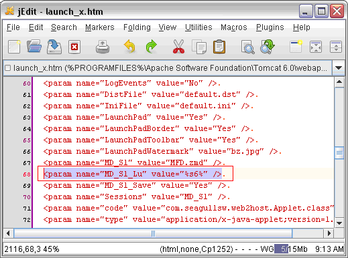This screenshot has width=348, height=258.
Task: Close the current buffer with red X icon
Action: coord(74,47)
